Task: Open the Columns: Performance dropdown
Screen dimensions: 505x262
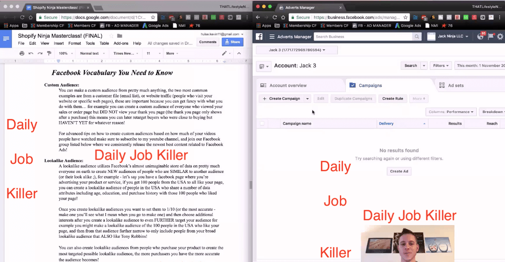Action: (451, 112)
